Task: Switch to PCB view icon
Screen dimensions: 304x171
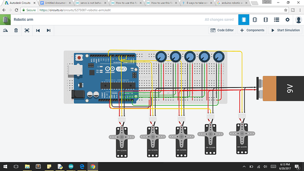Action: (x=266, y=19)
